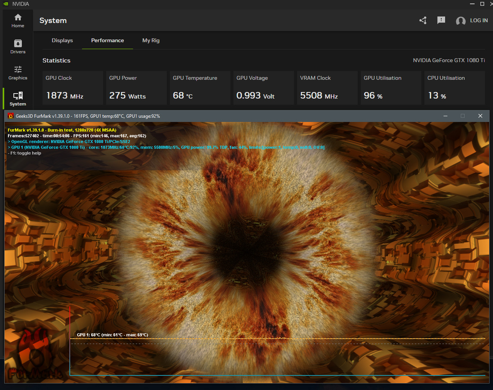
Task: Click the NVIDIA GeForce GTX 1080 Ti label
Action: pyautogui.click(x=449, y=60)
